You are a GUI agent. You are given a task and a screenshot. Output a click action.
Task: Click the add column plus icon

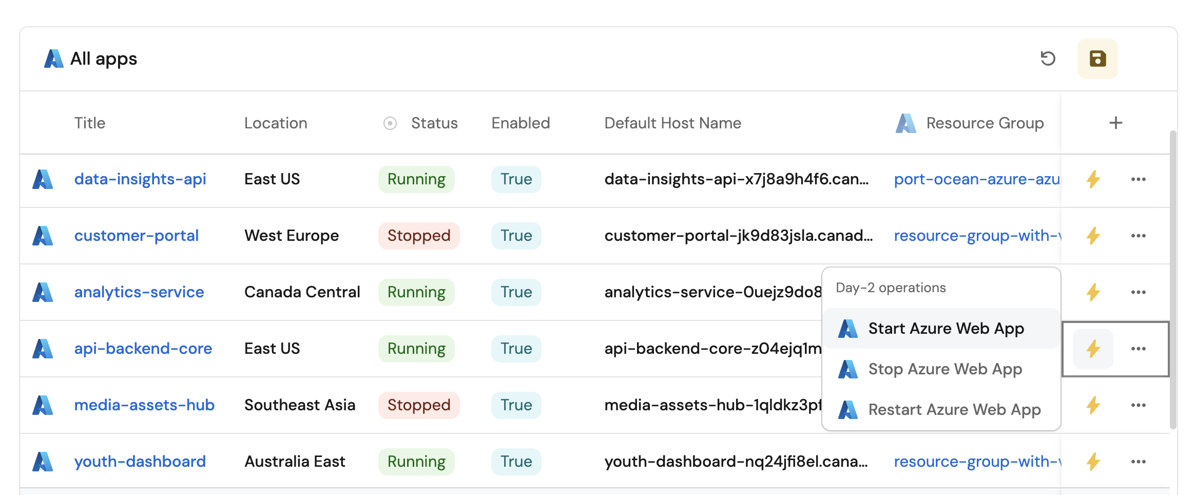tap(1115, 123)
